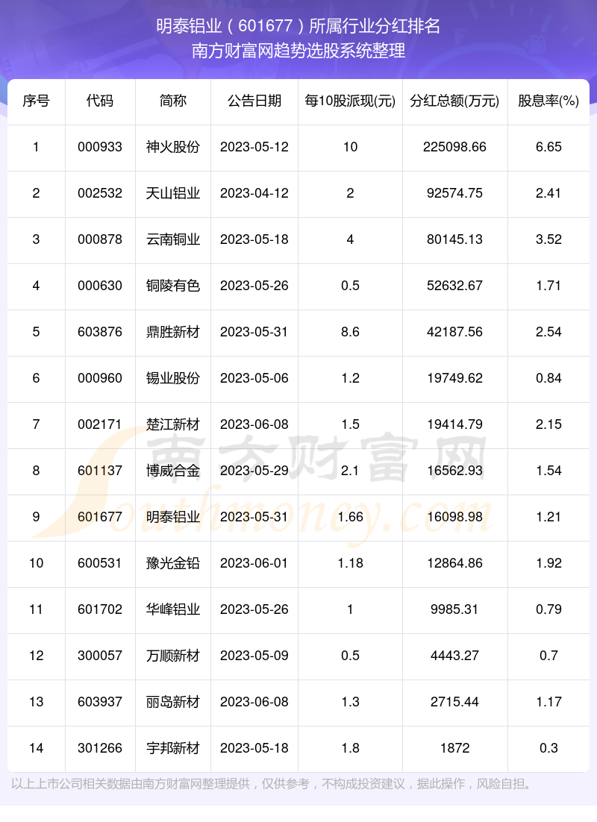597x822 pixels.
Task: Click the page title 明泰铝业所属行业分红排名
Action: click(298, 26)
